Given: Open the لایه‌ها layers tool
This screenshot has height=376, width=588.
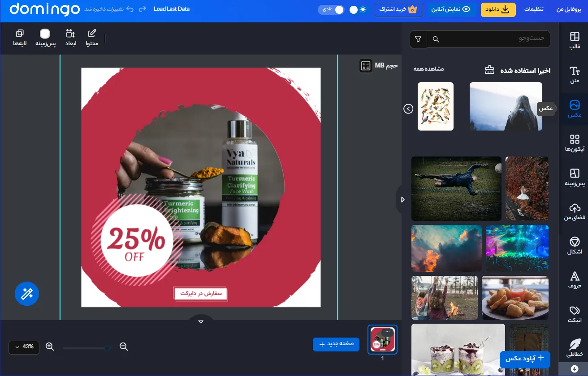Looking at the screenshot, I should click(x=20, y=38).
